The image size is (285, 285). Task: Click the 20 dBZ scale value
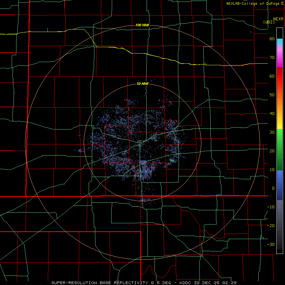(x=272, y=151)
